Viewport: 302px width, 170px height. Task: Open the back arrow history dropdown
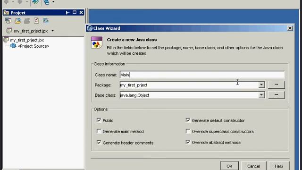(13, 2)
